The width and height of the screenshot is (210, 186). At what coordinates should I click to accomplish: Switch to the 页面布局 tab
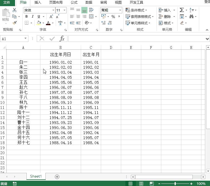[x=56, y=3]
